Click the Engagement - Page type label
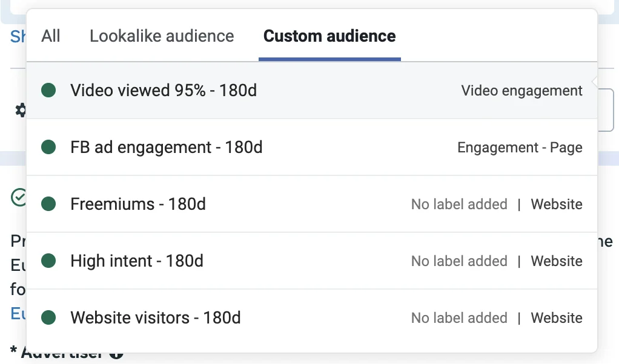The image size is (619, 364). [x=520, y=148]
